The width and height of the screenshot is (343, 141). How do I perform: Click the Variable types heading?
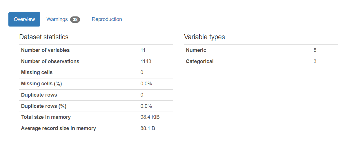pyautogui.click(x=204, y=37)
